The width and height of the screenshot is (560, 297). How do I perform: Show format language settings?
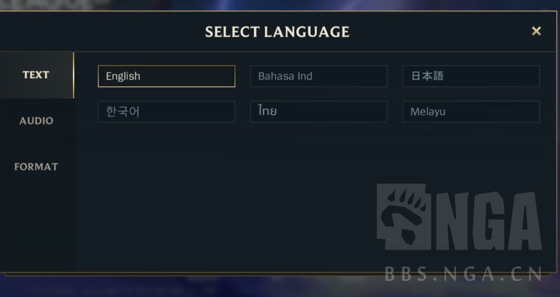click(x=37, y=167)
